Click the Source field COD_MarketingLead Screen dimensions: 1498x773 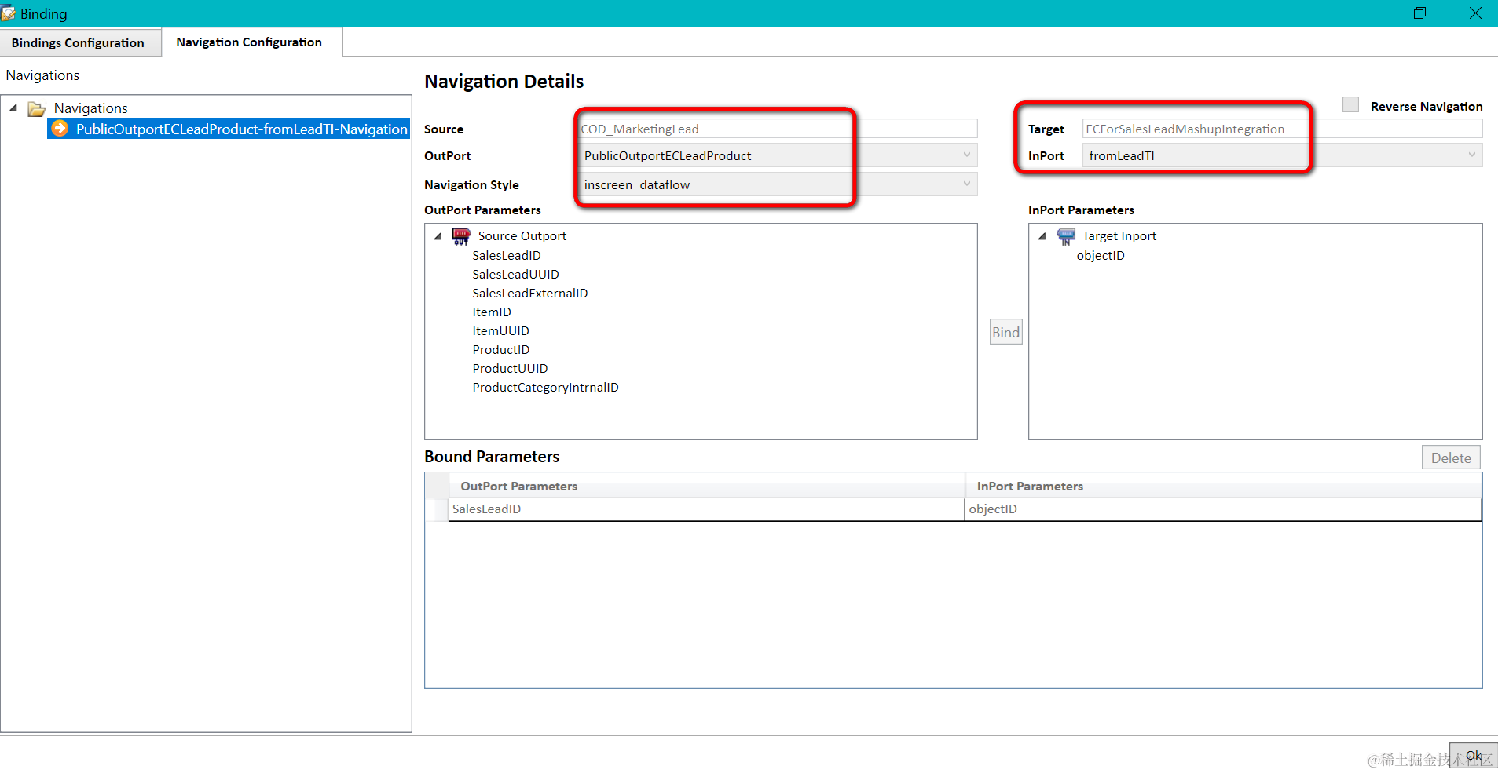tap(778, 129)
